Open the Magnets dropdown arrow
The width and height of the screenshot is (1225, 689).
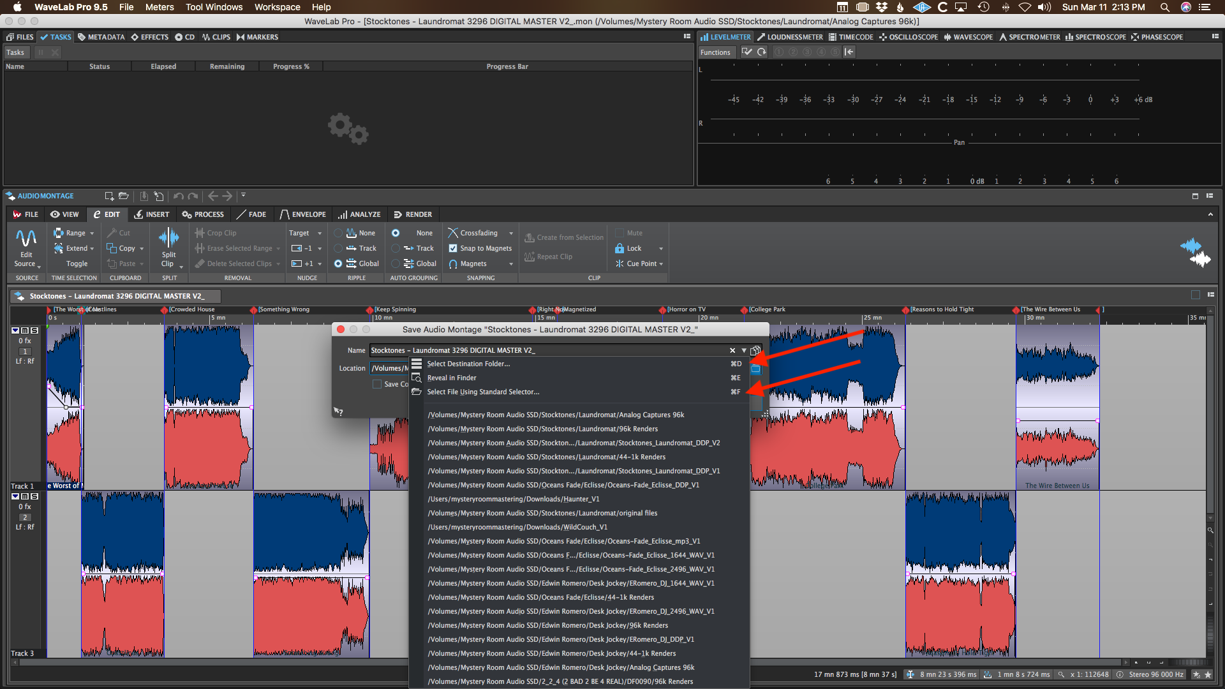(511, 263)
